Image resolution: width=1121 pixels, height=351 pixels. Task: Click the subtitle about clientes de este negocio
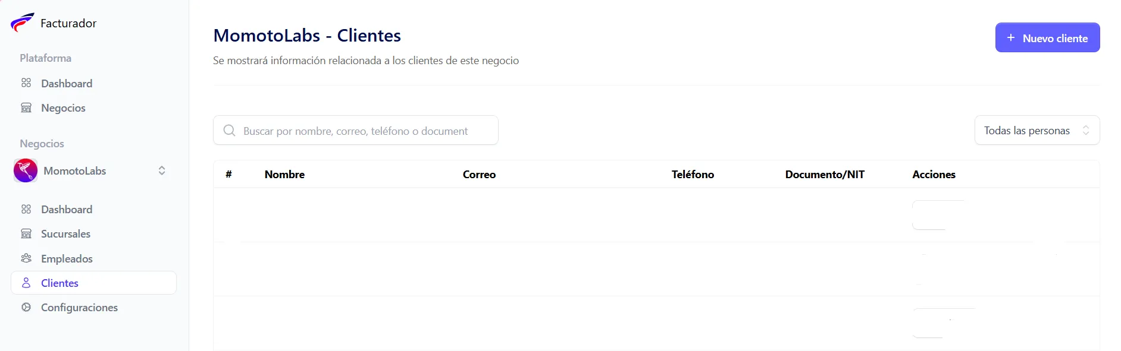(366, 61)
